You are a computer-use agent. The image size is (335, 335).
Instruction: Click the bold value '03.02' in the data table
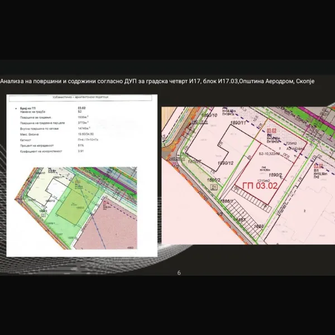coord(82,108)
